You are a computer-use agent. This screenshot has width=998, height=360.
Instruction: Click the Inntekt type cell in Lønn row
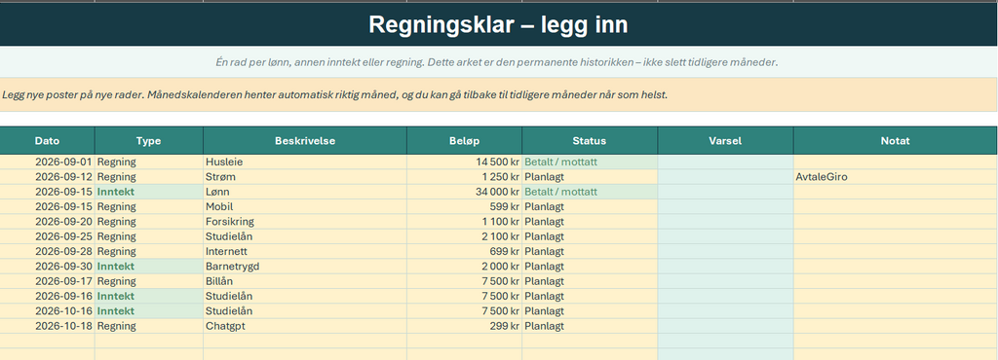149,192
